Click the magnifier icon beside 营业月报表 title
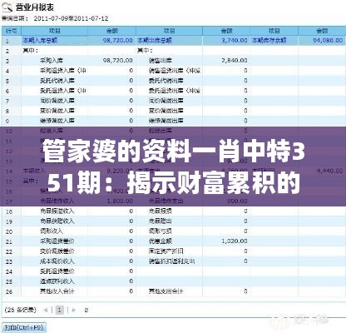This screenshot has width=346, height=333. coord(7,7)
